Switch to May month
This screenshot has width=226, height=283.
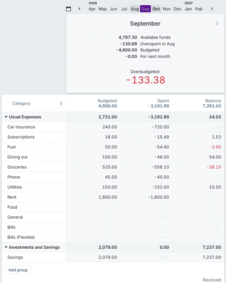[x=103, y=9]
